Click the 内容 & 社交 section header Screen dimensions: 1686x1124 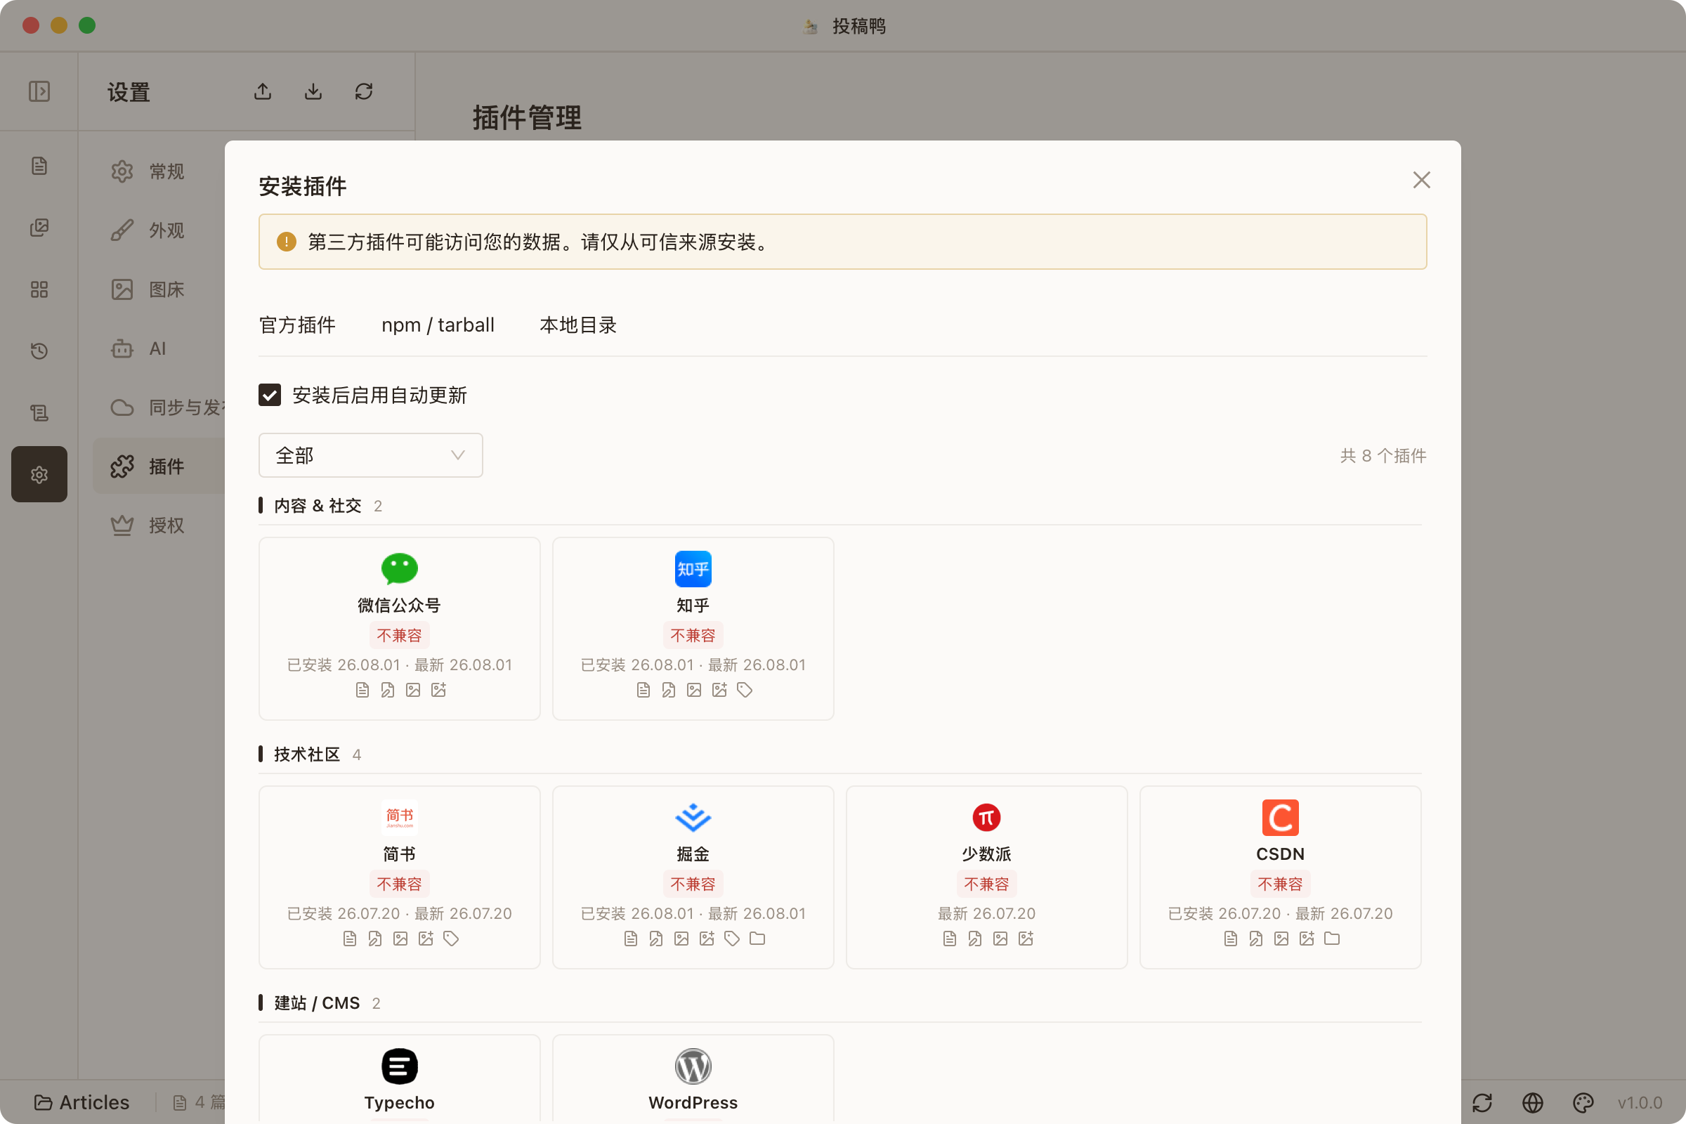(318, 506)
